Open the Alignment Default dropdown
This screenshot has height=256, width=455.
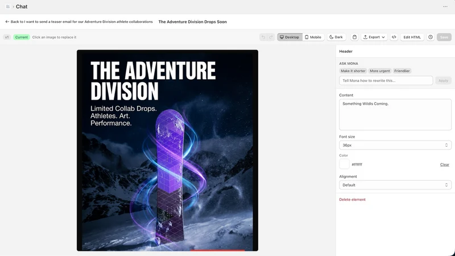coord(395,185)
